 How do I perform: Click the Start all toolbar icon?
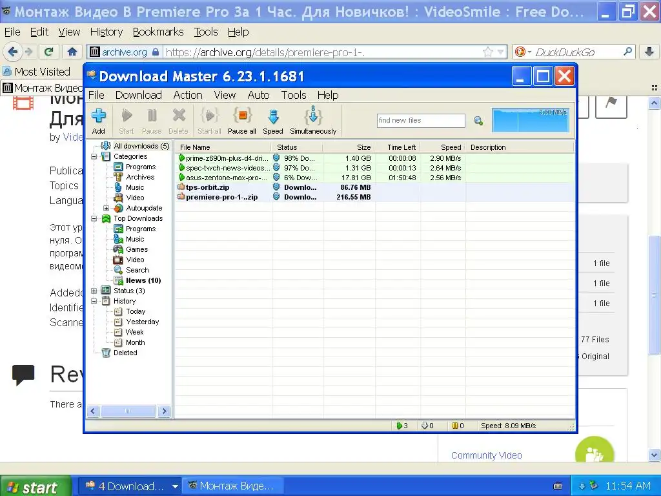(209, 121)
